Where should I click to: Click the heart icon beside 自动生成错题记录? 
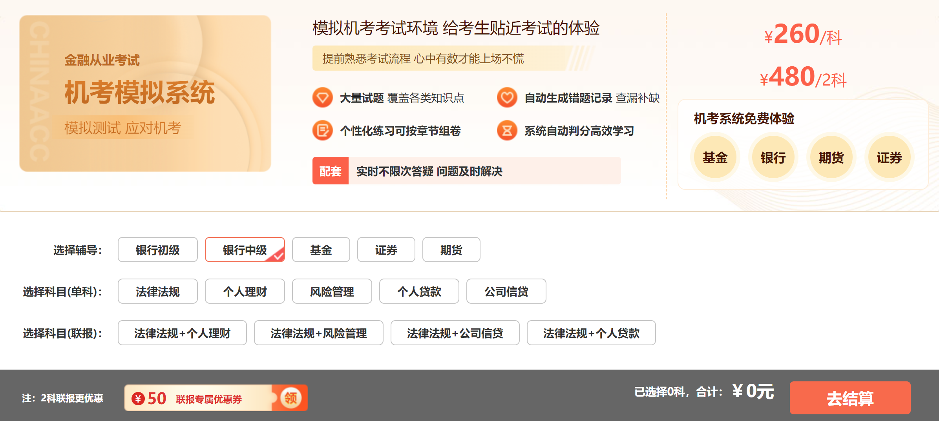pyautogui.click(x=507, y=97)
